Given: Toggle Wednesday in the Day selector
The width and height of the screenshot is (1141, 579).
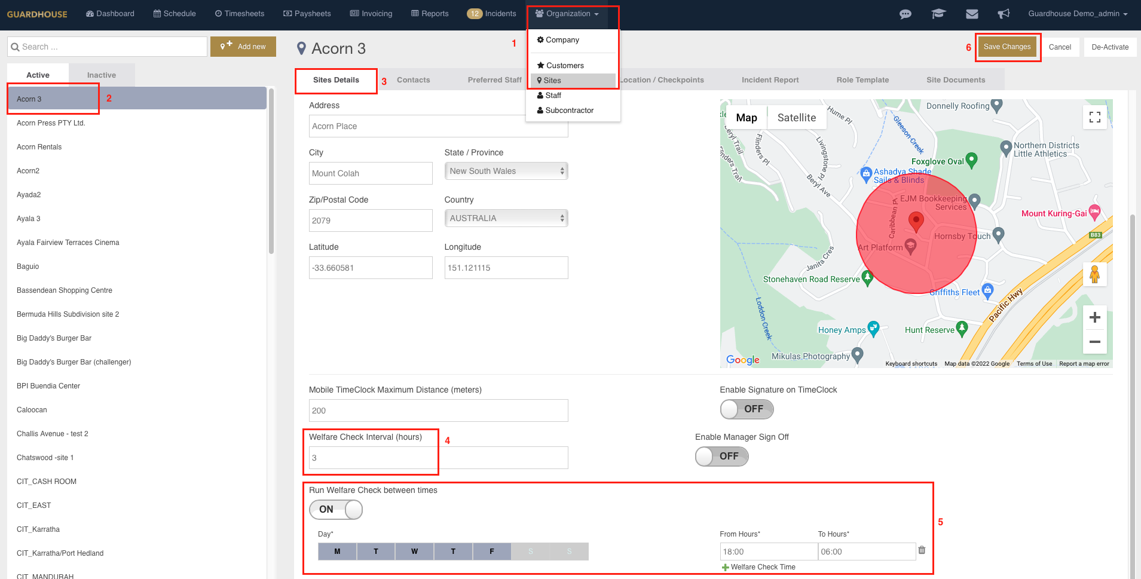Looking at the screenshot, I should 414,552.
